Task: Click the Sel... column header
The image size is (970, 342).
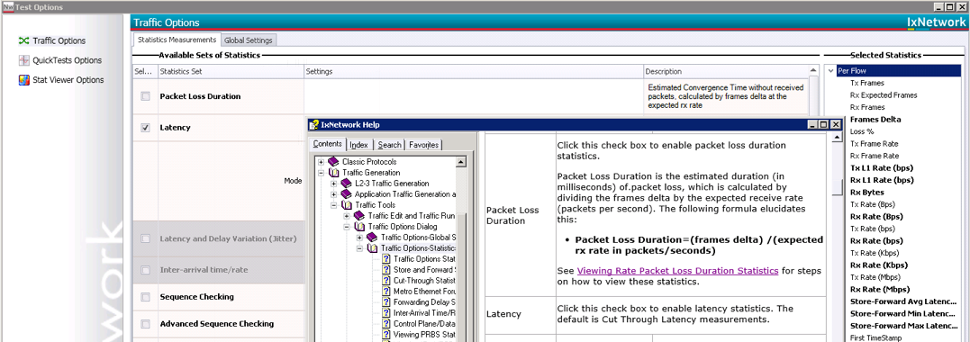Action: 145,72
